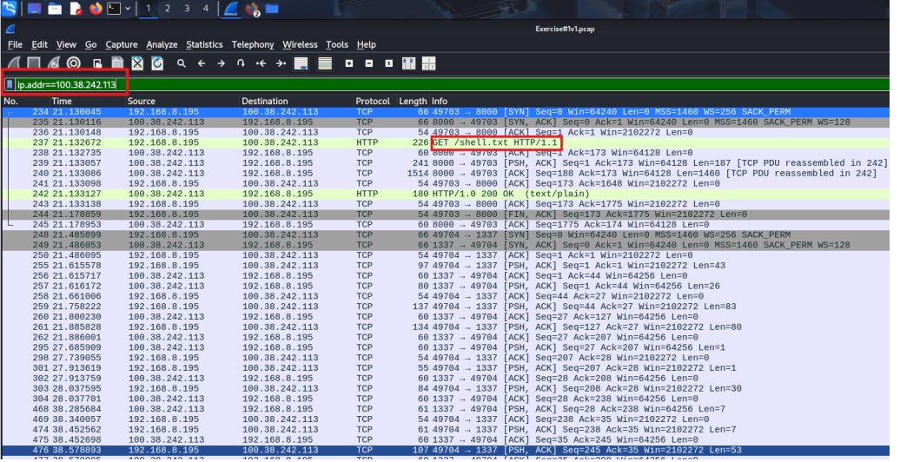Open the Statistics menu
Viewport: 900px width, 462px height.
point(204,44)
